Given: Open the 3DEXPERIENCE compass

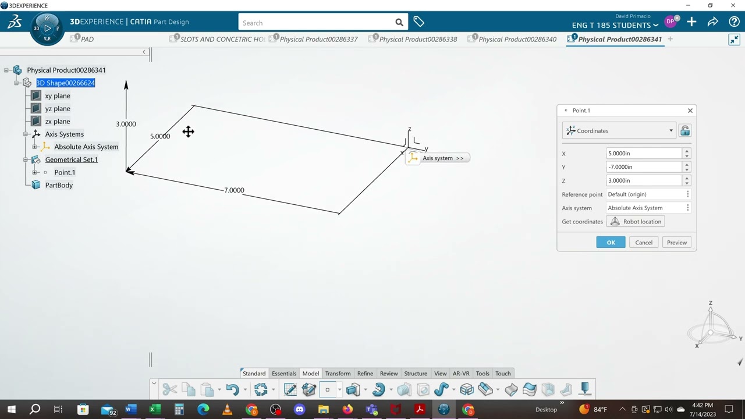Looking at the screenshot, I should click(48, 28).
